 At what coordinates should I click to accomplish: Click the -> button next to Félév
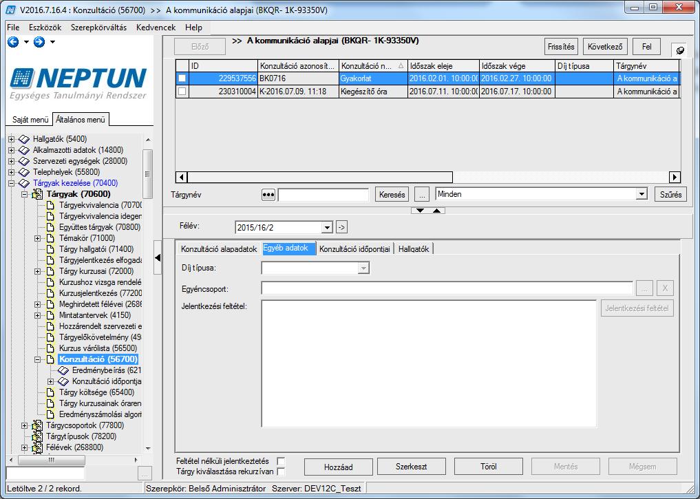[341, 227]
